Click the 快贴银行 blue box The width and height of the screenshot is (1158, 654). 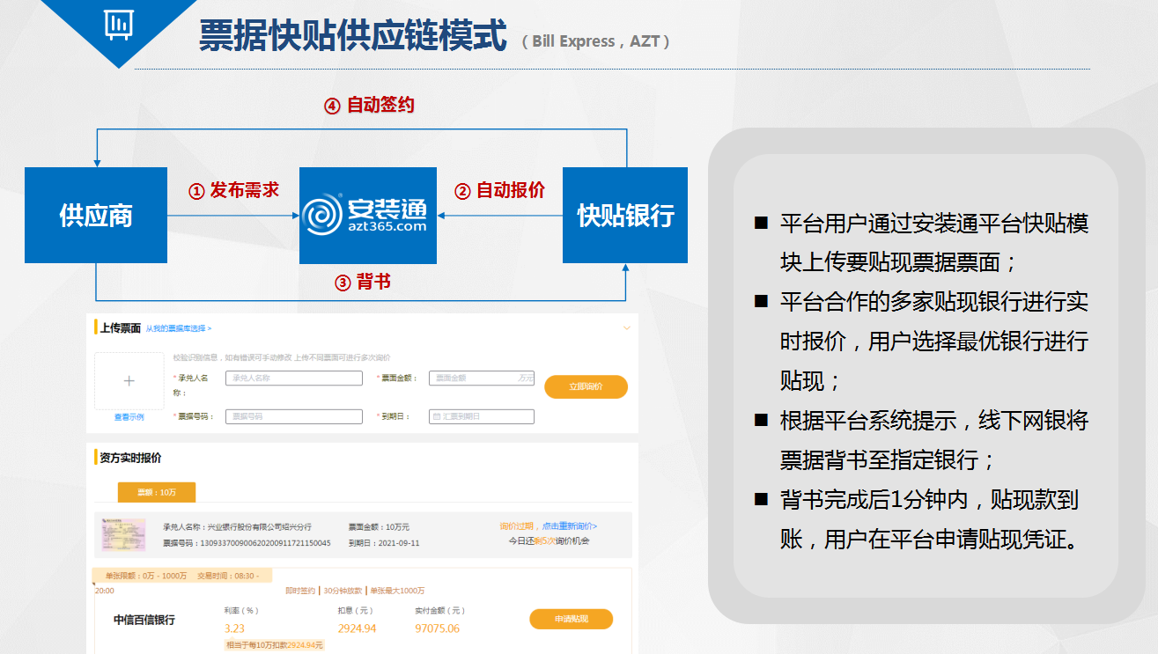pos(625,216)
